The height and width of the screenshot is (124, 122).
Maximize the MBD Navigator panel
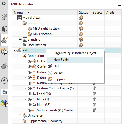tap(120, 4)
